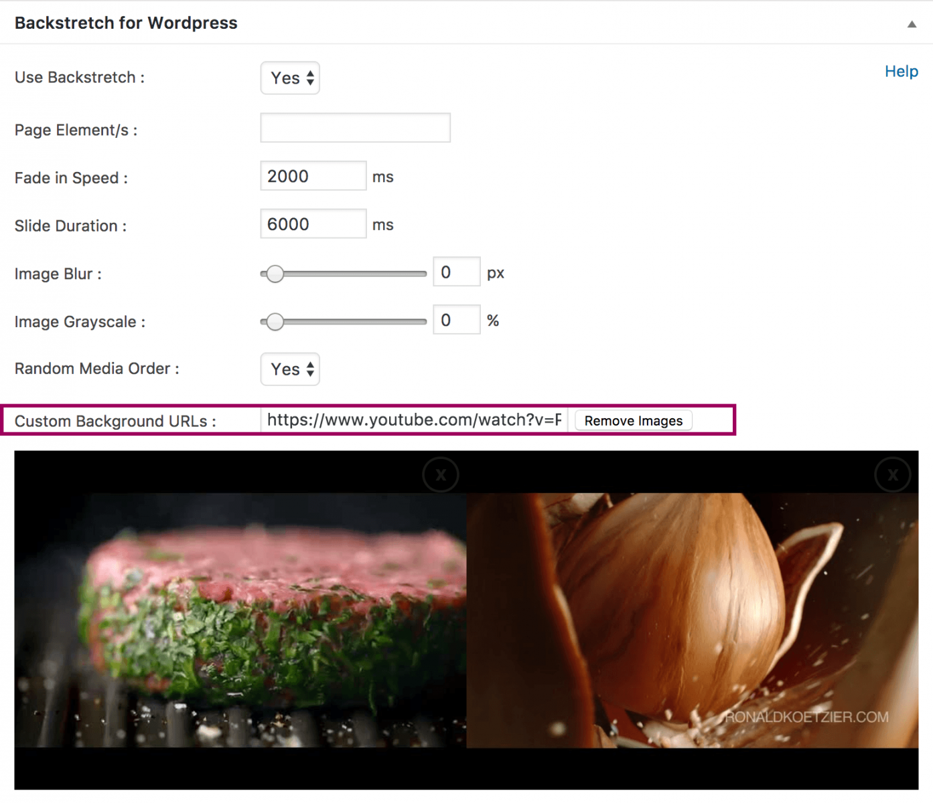Image resolution: width=933 pixels, height=803 pixels.
Task: Remove the onion image with X
Action: point(893,475)
